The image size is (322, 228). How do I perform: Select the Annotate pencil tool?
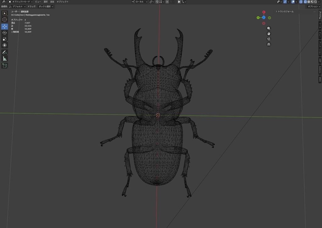pos(4,52)
